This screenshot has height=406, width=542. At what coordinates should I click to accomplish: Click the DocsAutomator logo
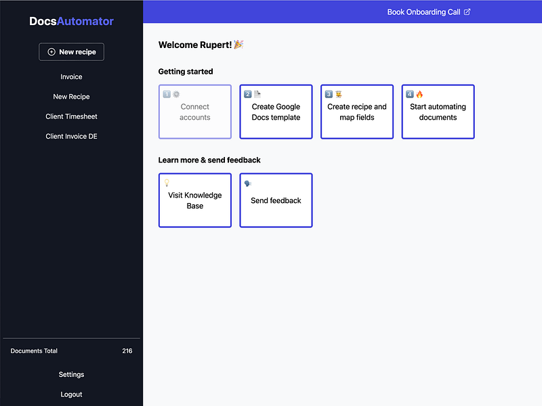(71, 21)
